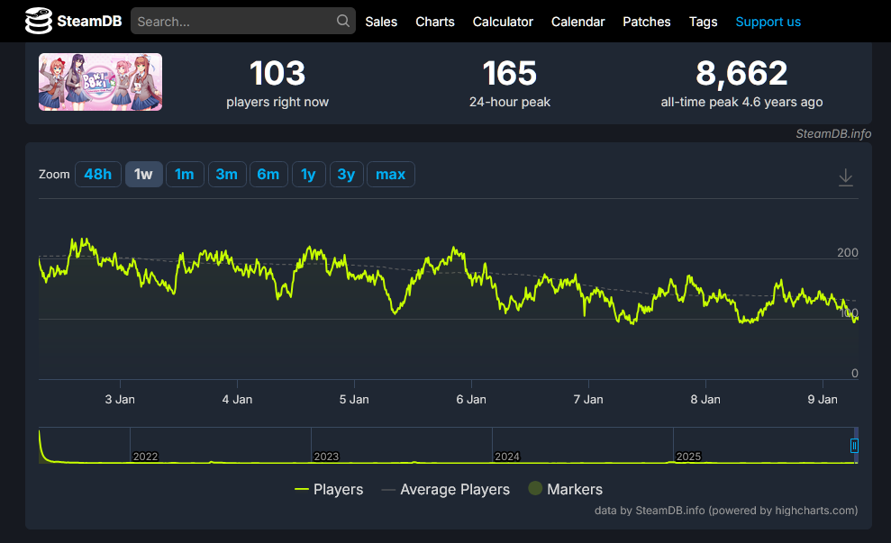
Task: Open the Calculator page
Action: [x=503, y=22]
